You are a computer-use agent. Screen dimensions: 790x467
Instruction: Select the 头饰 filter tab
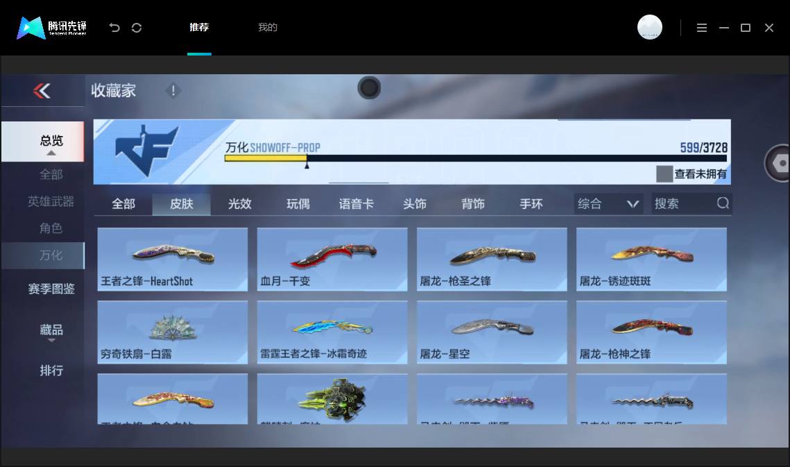tap(415, 204)
